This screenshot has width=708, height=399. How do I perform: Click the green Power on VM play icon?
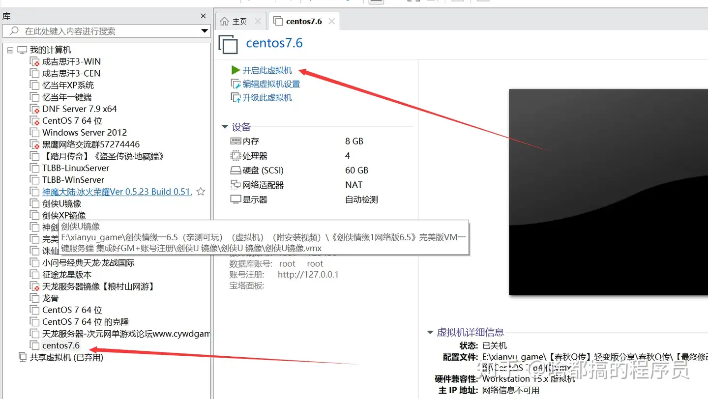click(236, 70)
